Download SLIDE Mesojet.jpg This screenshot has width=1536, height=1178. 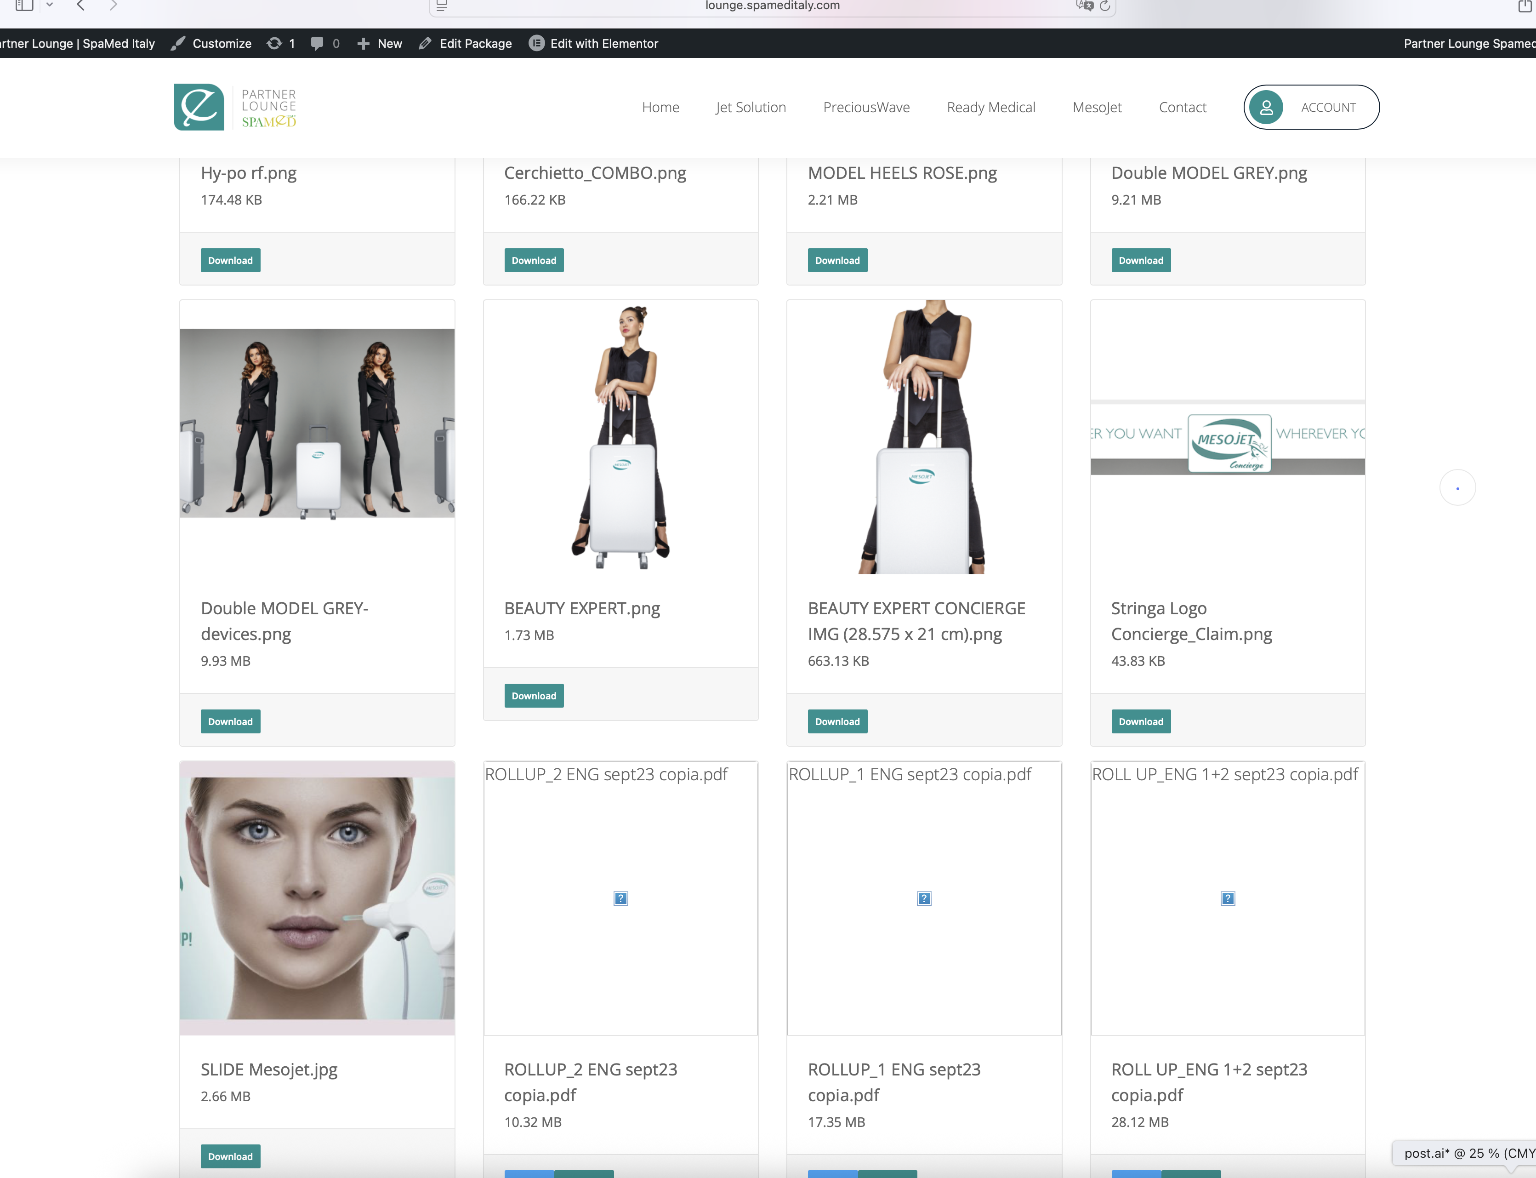[231, 1156]
